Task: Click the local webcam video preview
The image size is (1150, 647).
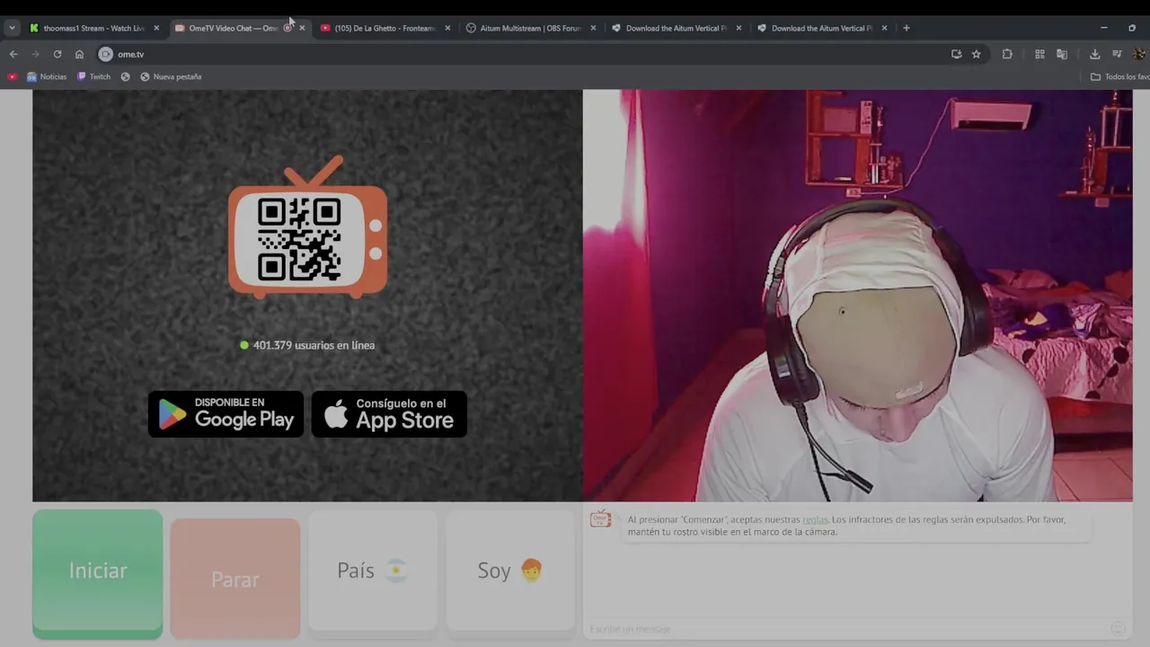Action: pos(857,296)
